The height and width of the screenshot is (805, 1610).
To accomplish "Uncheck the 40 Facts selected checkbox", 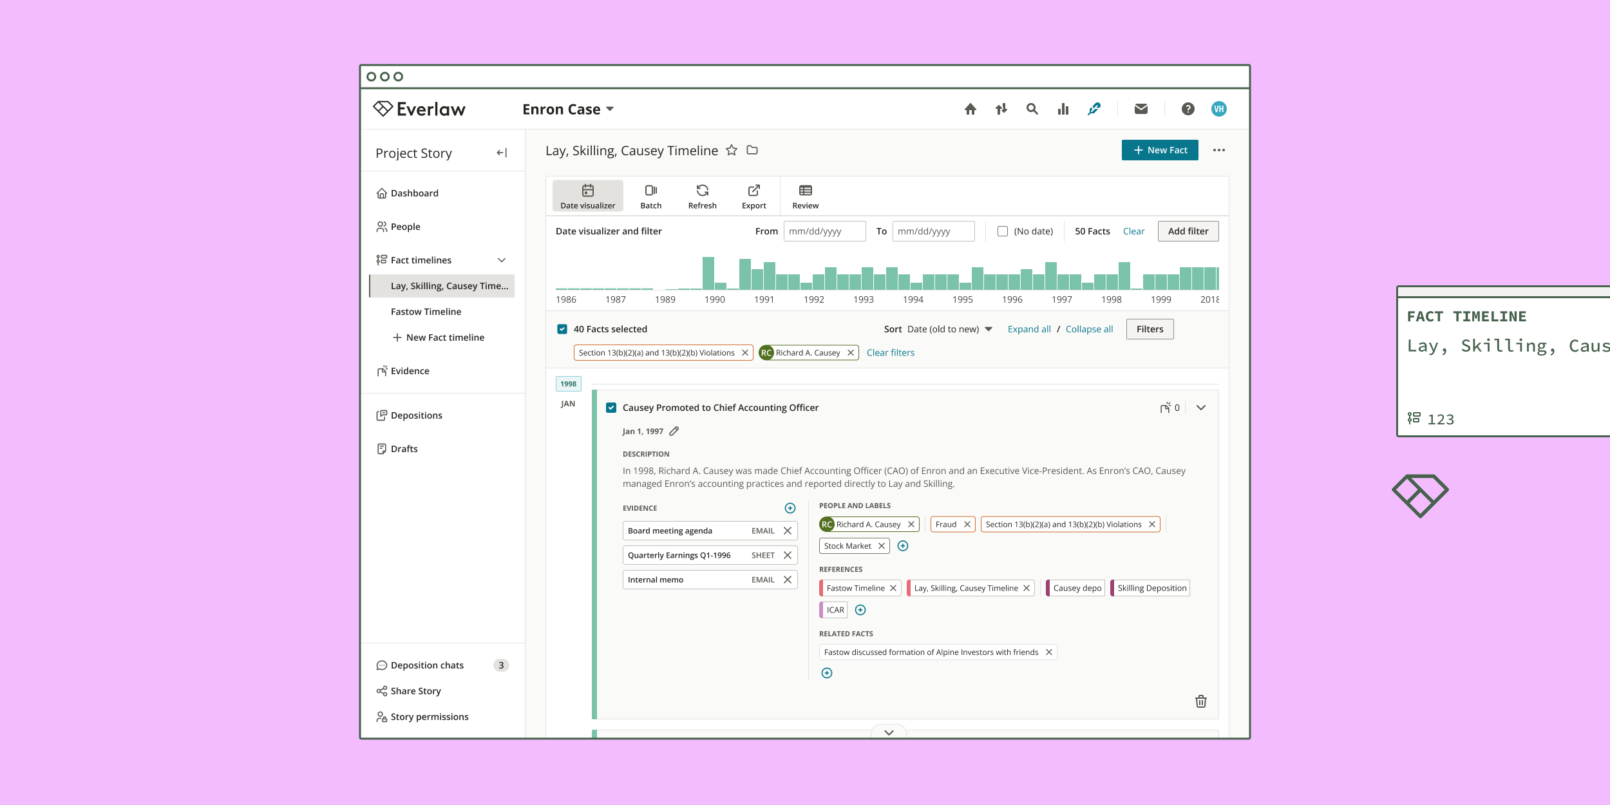I will click(562, 329).
